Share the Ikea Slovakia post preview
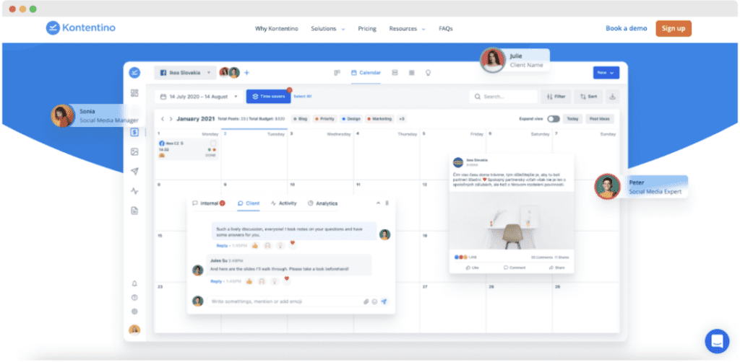The width and height of the screenshot is (740, 362). (x=556, y=268)
